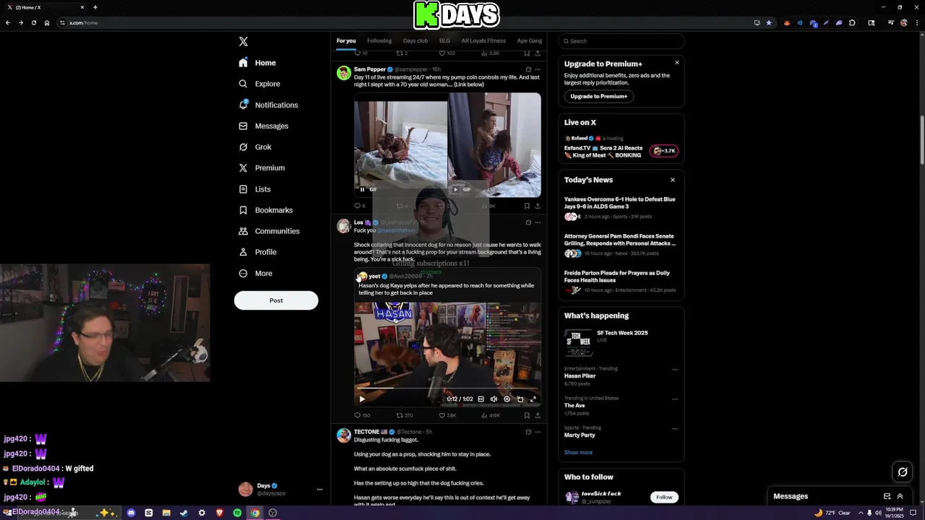
Task: Click the Upgrade to Premium+ button
Action: 599,96
